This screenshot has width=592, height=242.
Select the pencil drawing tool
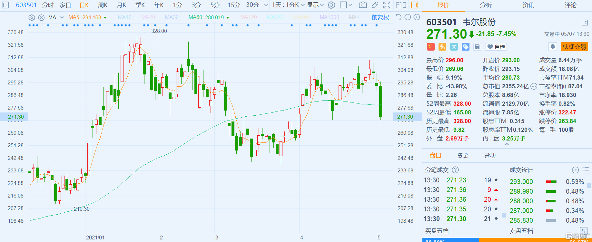click(375, 5)
